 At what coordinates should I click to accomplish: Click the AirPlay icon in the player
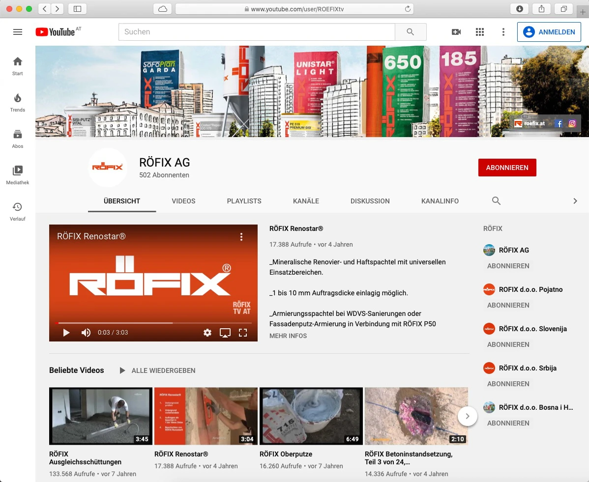(x=225, y=333)
